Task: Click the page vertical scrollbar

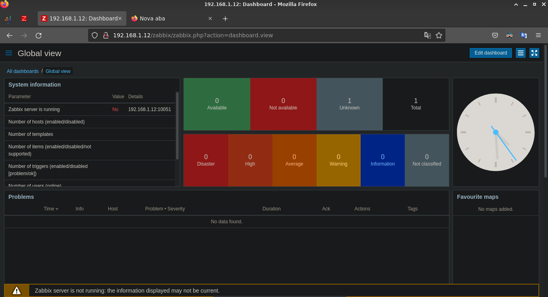Action: click(x=546, y=111)
